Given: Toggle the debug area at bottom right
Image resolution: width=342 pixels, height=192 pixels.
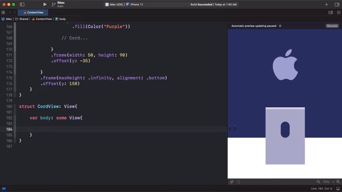Looking at the screenshot, I should pyautogui.click(x=338, y=189).
